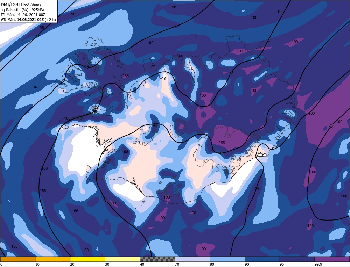Click the '30' legend scale label
The width and height of the screenshot is (350, 267).
(x=107, y=264)
